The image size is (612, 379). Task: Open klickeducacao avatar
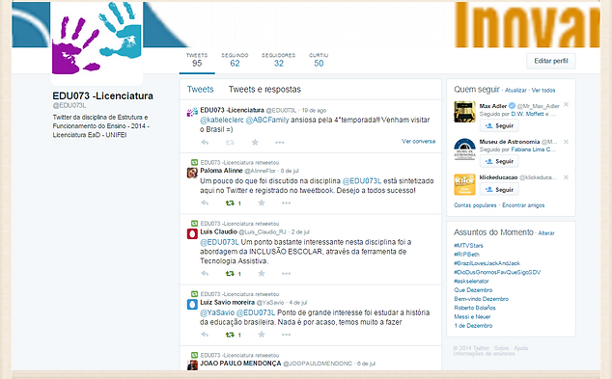coord(464,184)
